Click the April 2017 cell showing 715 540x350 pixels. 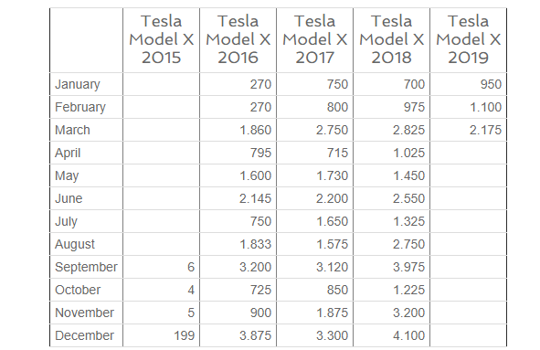click(x=314, y=153)
